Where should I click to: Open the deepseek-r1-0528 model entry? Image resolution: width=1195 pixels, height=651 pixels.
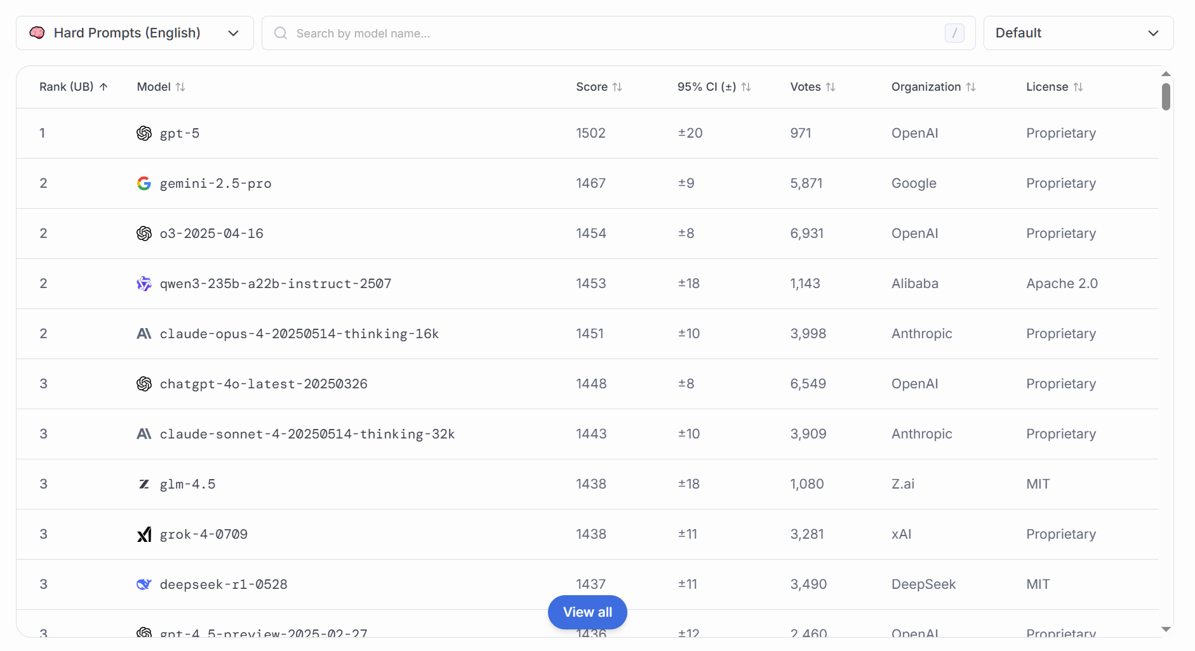coord(224,584)
